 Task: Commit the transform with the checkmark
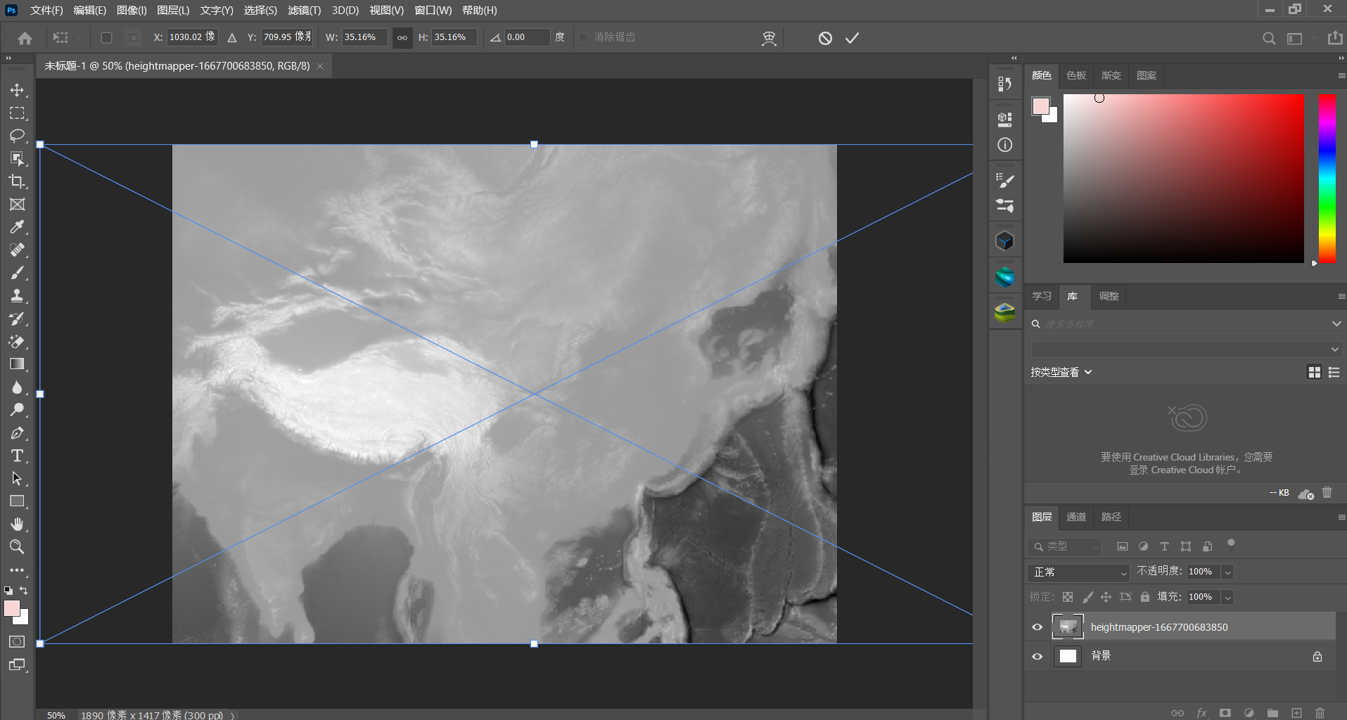852,38
